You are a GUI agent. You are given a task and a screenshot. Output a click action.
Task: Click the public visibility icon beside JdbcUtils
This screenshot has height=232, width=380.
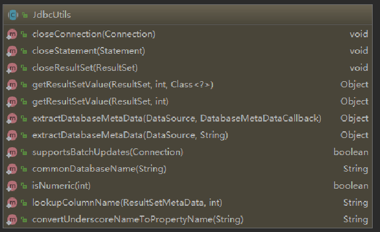click(x=24, y=15)
